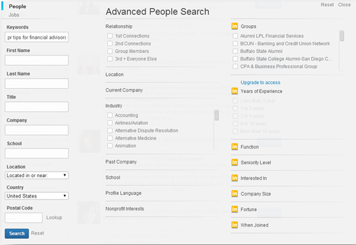356x245 pixels.
Task: Click Reset next to Search button
Action: pos(37,233)
